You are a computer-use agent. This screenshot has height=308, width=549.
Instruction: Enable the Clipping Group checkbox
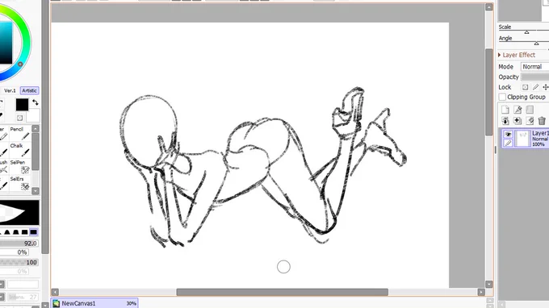point(502,97)
